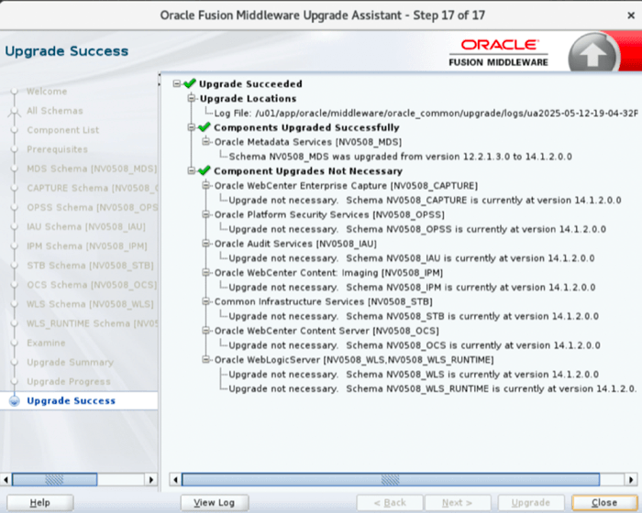
Task: Click the navigation pane horizontal scrollbar thumb
Action: click(54, 479)
